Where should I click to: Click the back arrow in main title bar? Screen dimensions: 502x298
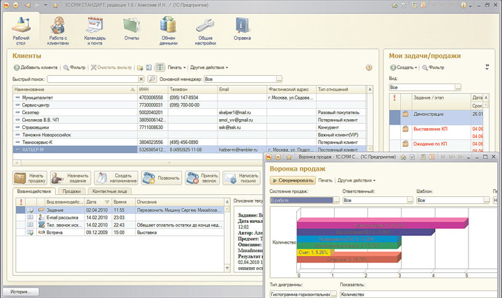pos(27,6)
